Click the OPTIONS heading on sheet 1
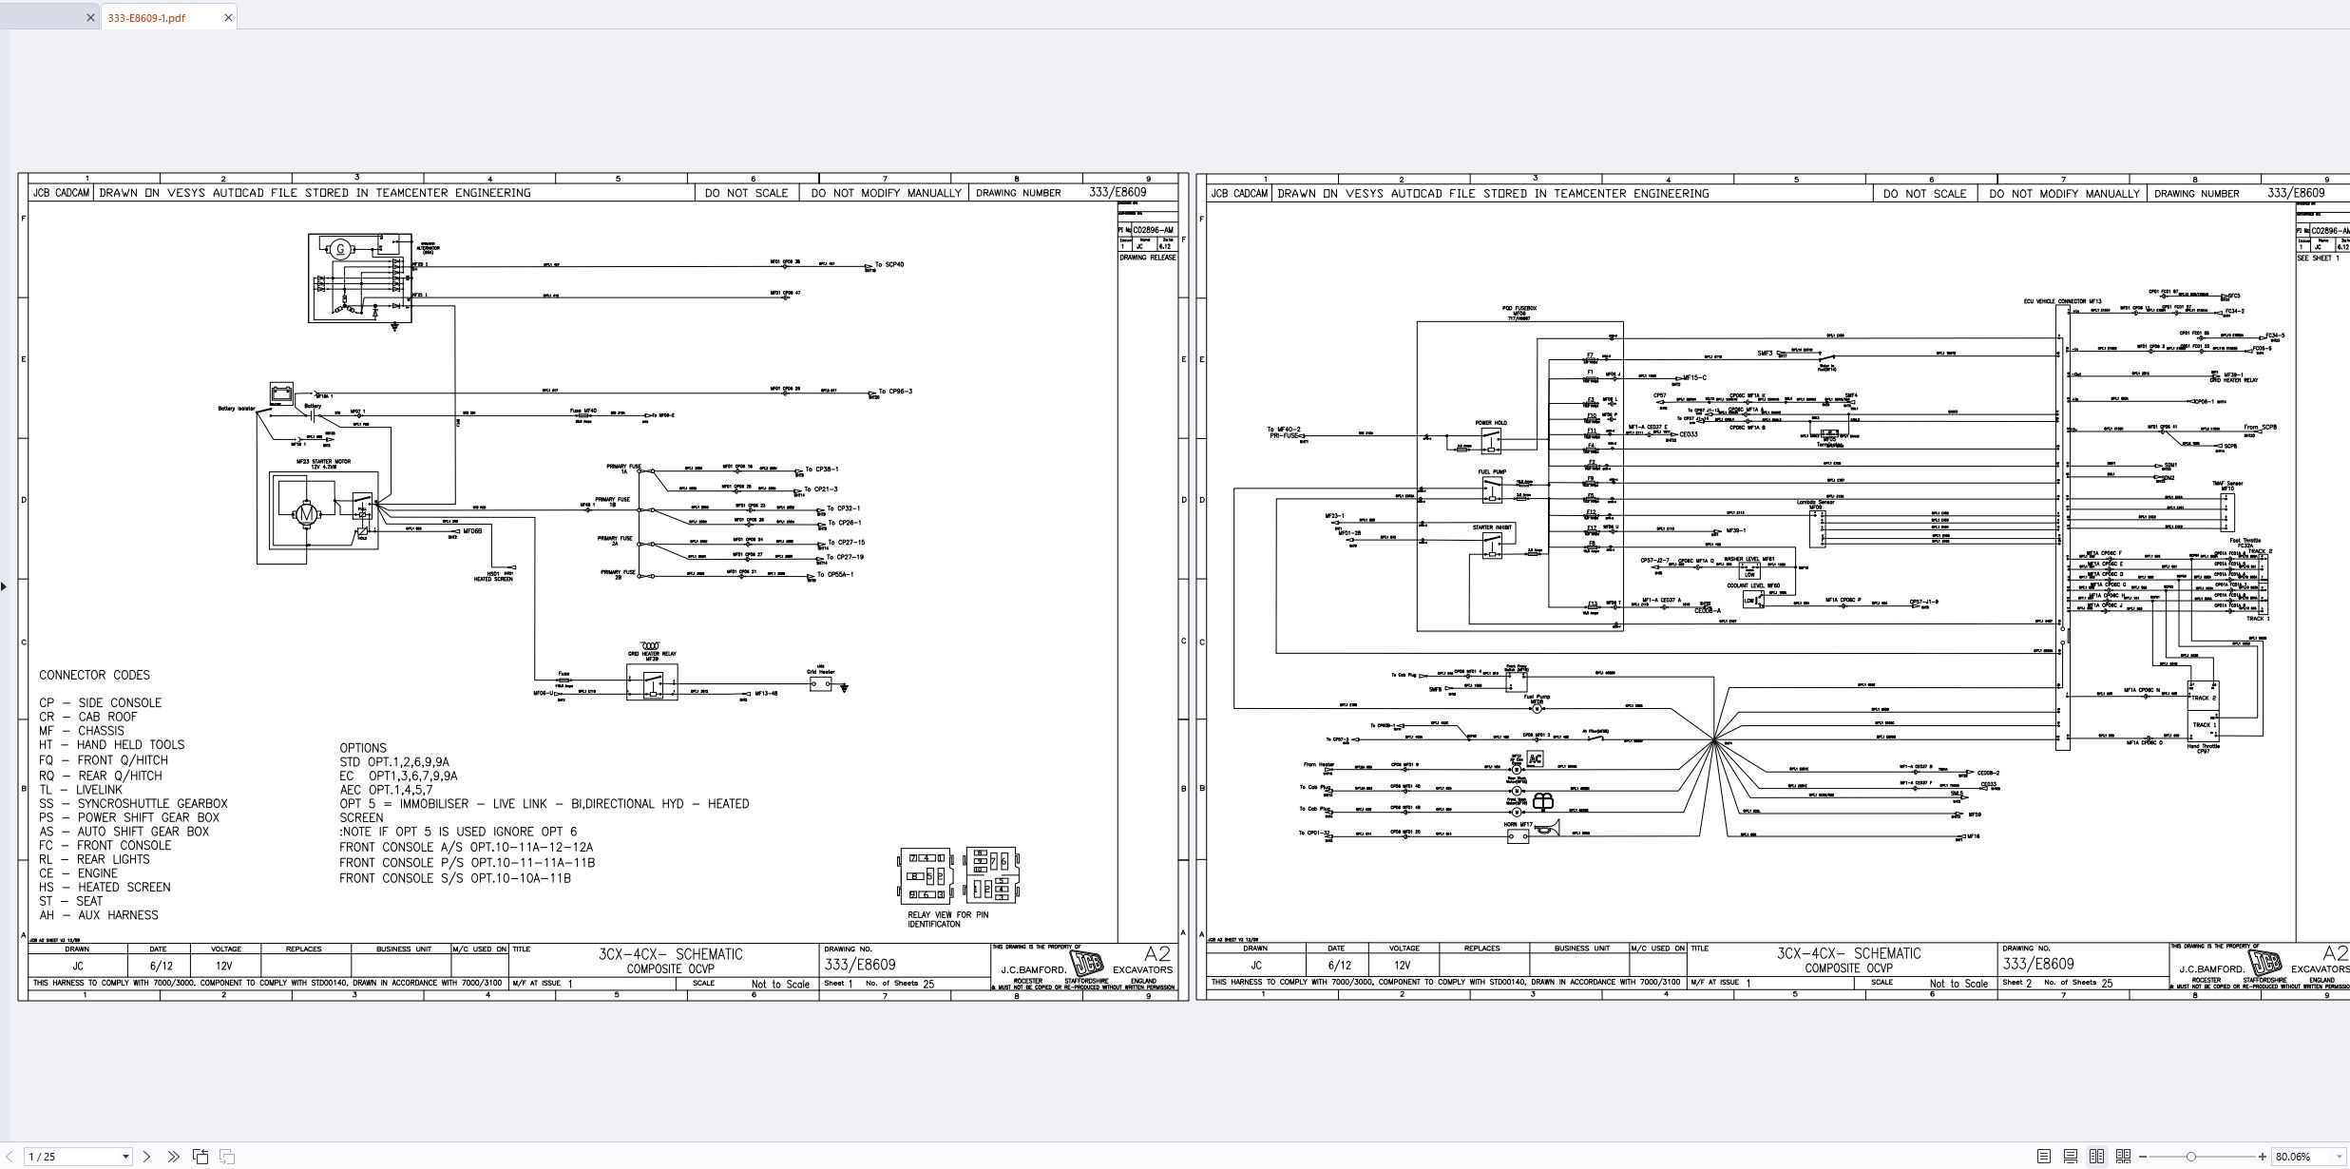The image size is (2350, 1169). [x=363, y=748]
